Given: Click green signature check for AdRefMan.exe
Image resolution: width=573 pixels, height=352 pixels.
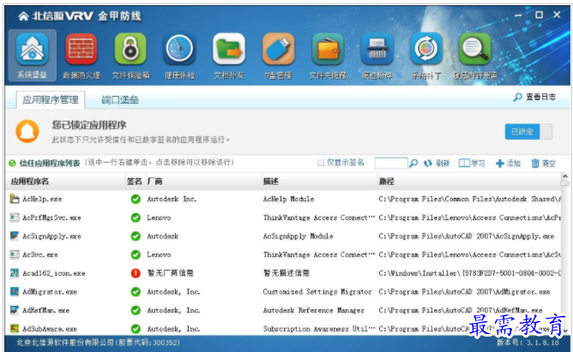Looking at the screenshot, I should [x=136, y=310].
